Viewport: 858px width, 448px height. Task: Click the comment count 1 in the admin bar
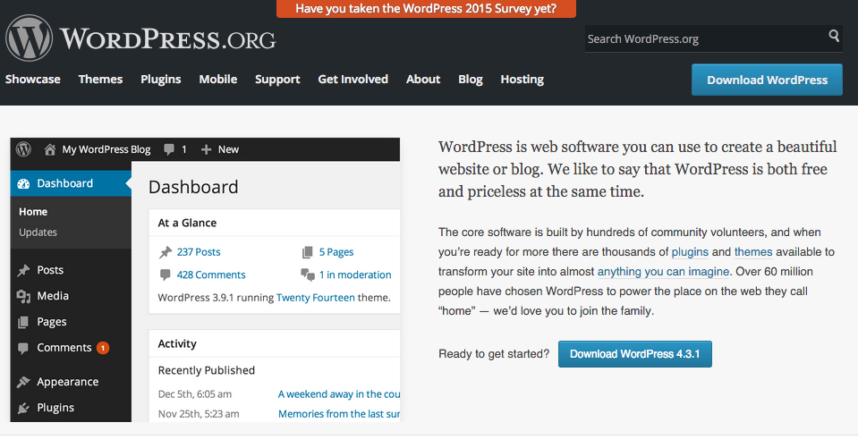pos(184,149)
